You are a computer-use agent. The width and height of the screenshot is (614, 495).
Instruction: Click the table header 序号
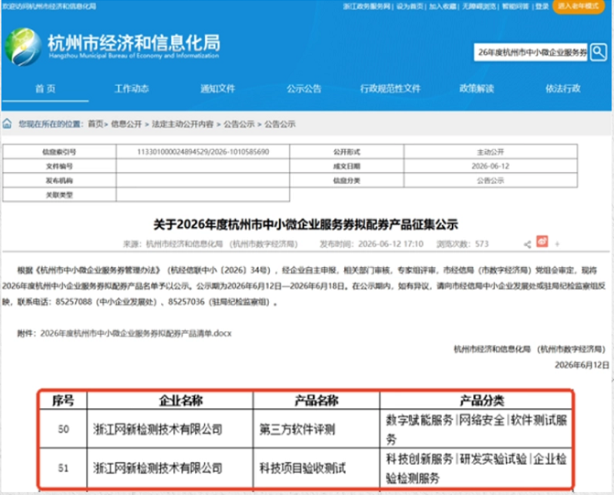point(63,400)
